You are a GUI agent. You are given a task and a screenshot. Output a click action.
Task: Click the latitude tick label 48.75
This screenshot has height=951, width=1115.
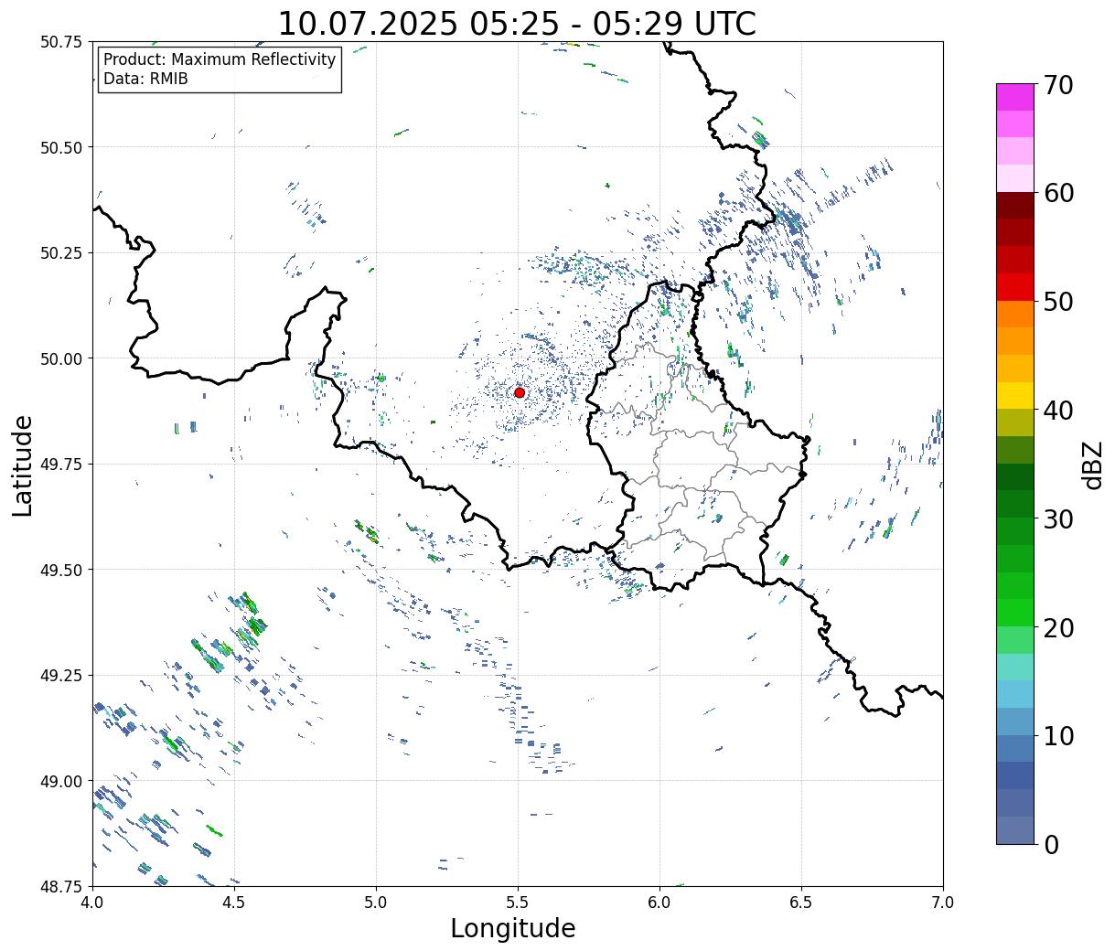61,886
